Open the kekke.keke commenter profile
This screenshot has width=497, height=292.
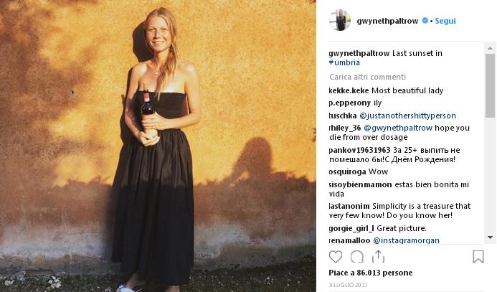point(349,90)
